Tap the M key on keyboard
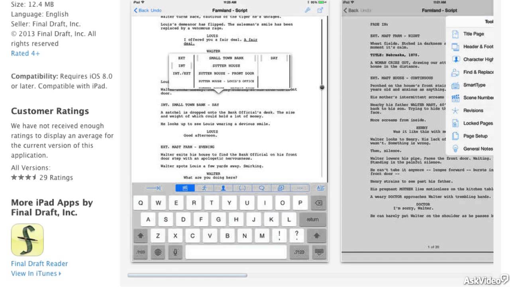 262,236
